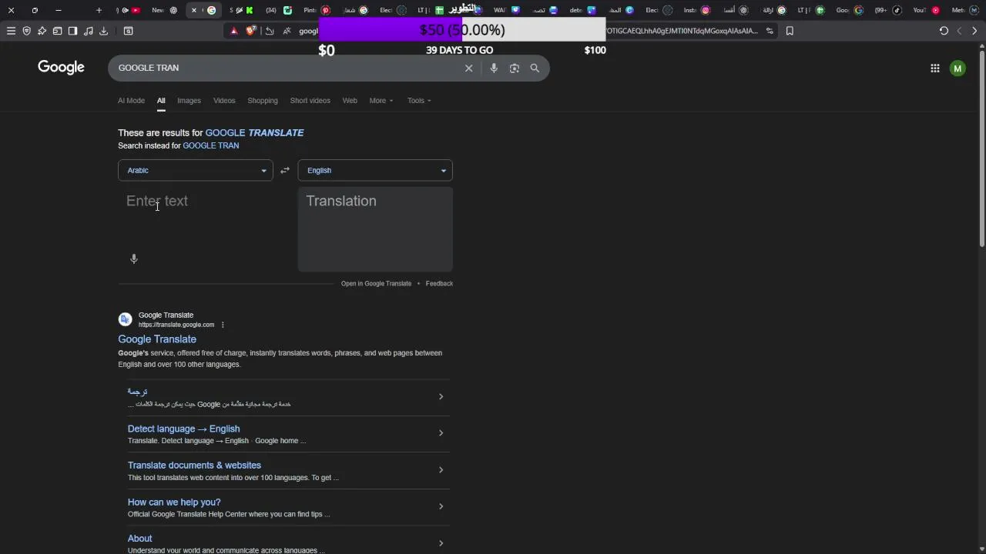Open the three-dot menu for Google Translate result

pyautogui.click(x=223, y=325)
